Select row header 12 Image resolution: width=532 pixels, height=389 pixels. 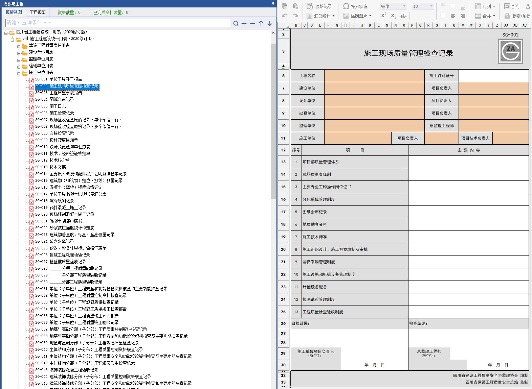pos(283,150)
